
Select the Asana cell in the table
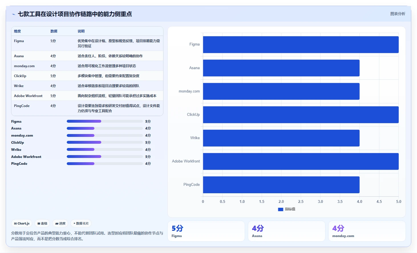coord(19,56)
